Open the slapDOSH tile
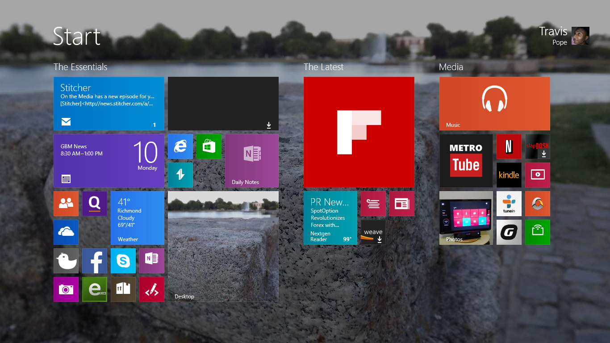 pos(538,146)
